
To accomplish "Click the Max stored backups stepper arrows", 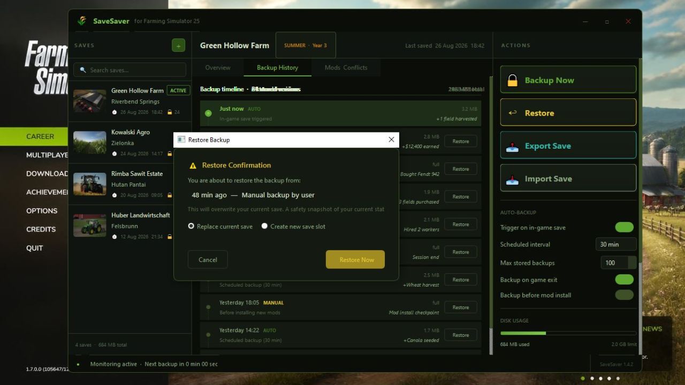I will [632, 263].
